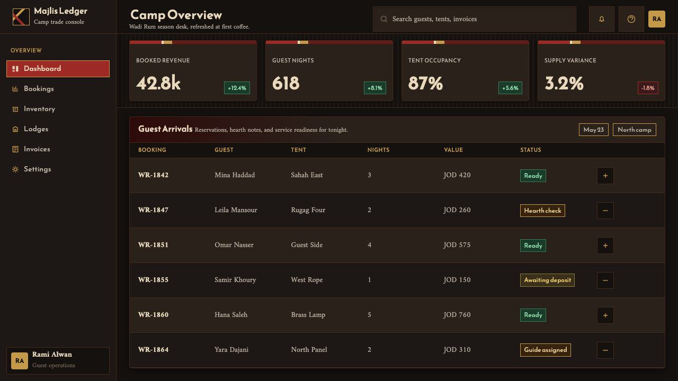678x381 pixels.
Task: Open the Supply Variance card
Action: click(601, 70)
